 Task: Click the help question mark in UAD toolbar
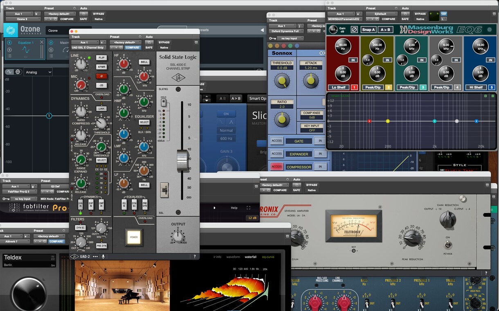tap(194, 256)
